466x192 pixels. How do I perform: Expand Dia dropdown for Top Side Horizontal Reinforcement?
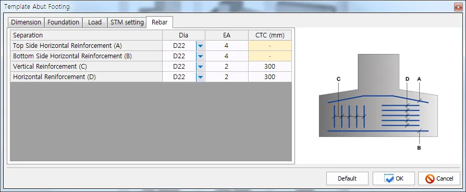point(200,46)
